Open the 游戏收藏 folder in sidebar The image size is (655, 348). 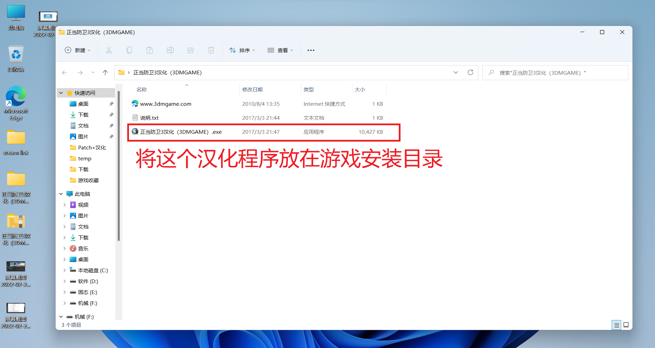click(x=88, y=180)
